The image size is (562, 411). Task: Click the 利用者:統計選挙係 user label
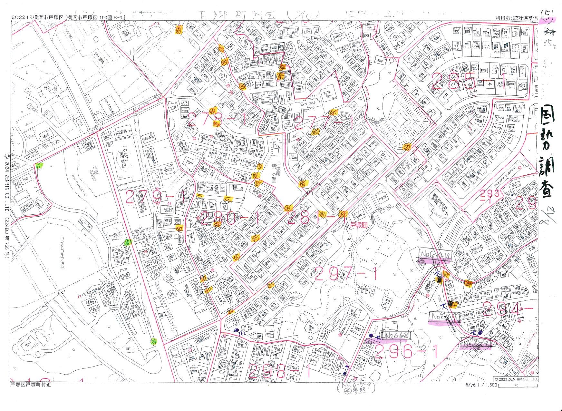click(516, 18)
